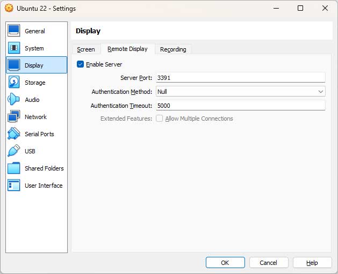Select the Audio speaker icon
This screenshot has height=274, width=338.
coord(13,99)
